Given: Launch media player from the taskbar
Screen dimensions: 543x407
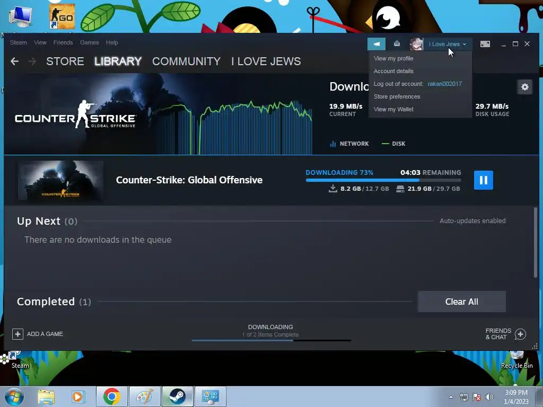Looking at the screenshot, I should [78, 396].
